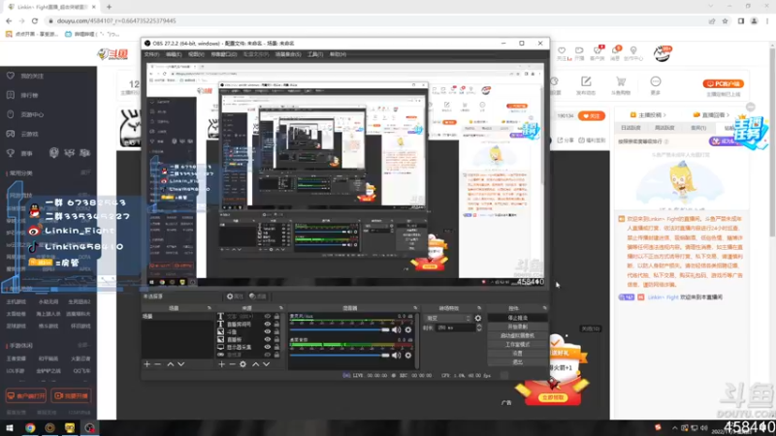Toggle visibility of 斗鱼 image source

point(268,331)
